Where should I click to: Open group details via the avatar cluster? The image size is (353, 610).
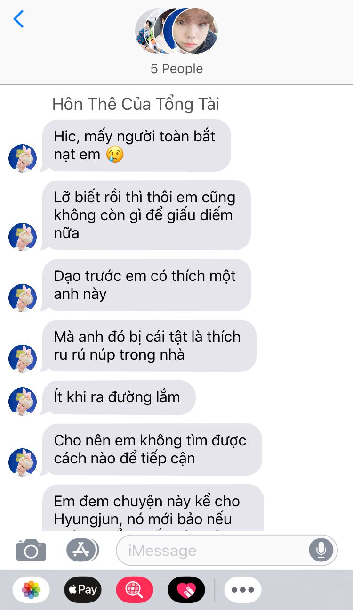click(176, 31)
